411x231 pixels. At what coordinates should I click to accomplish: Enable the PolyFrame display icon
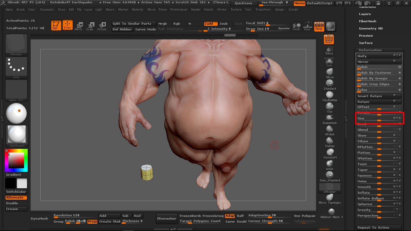pyautogui.click(x=329, y=39)
